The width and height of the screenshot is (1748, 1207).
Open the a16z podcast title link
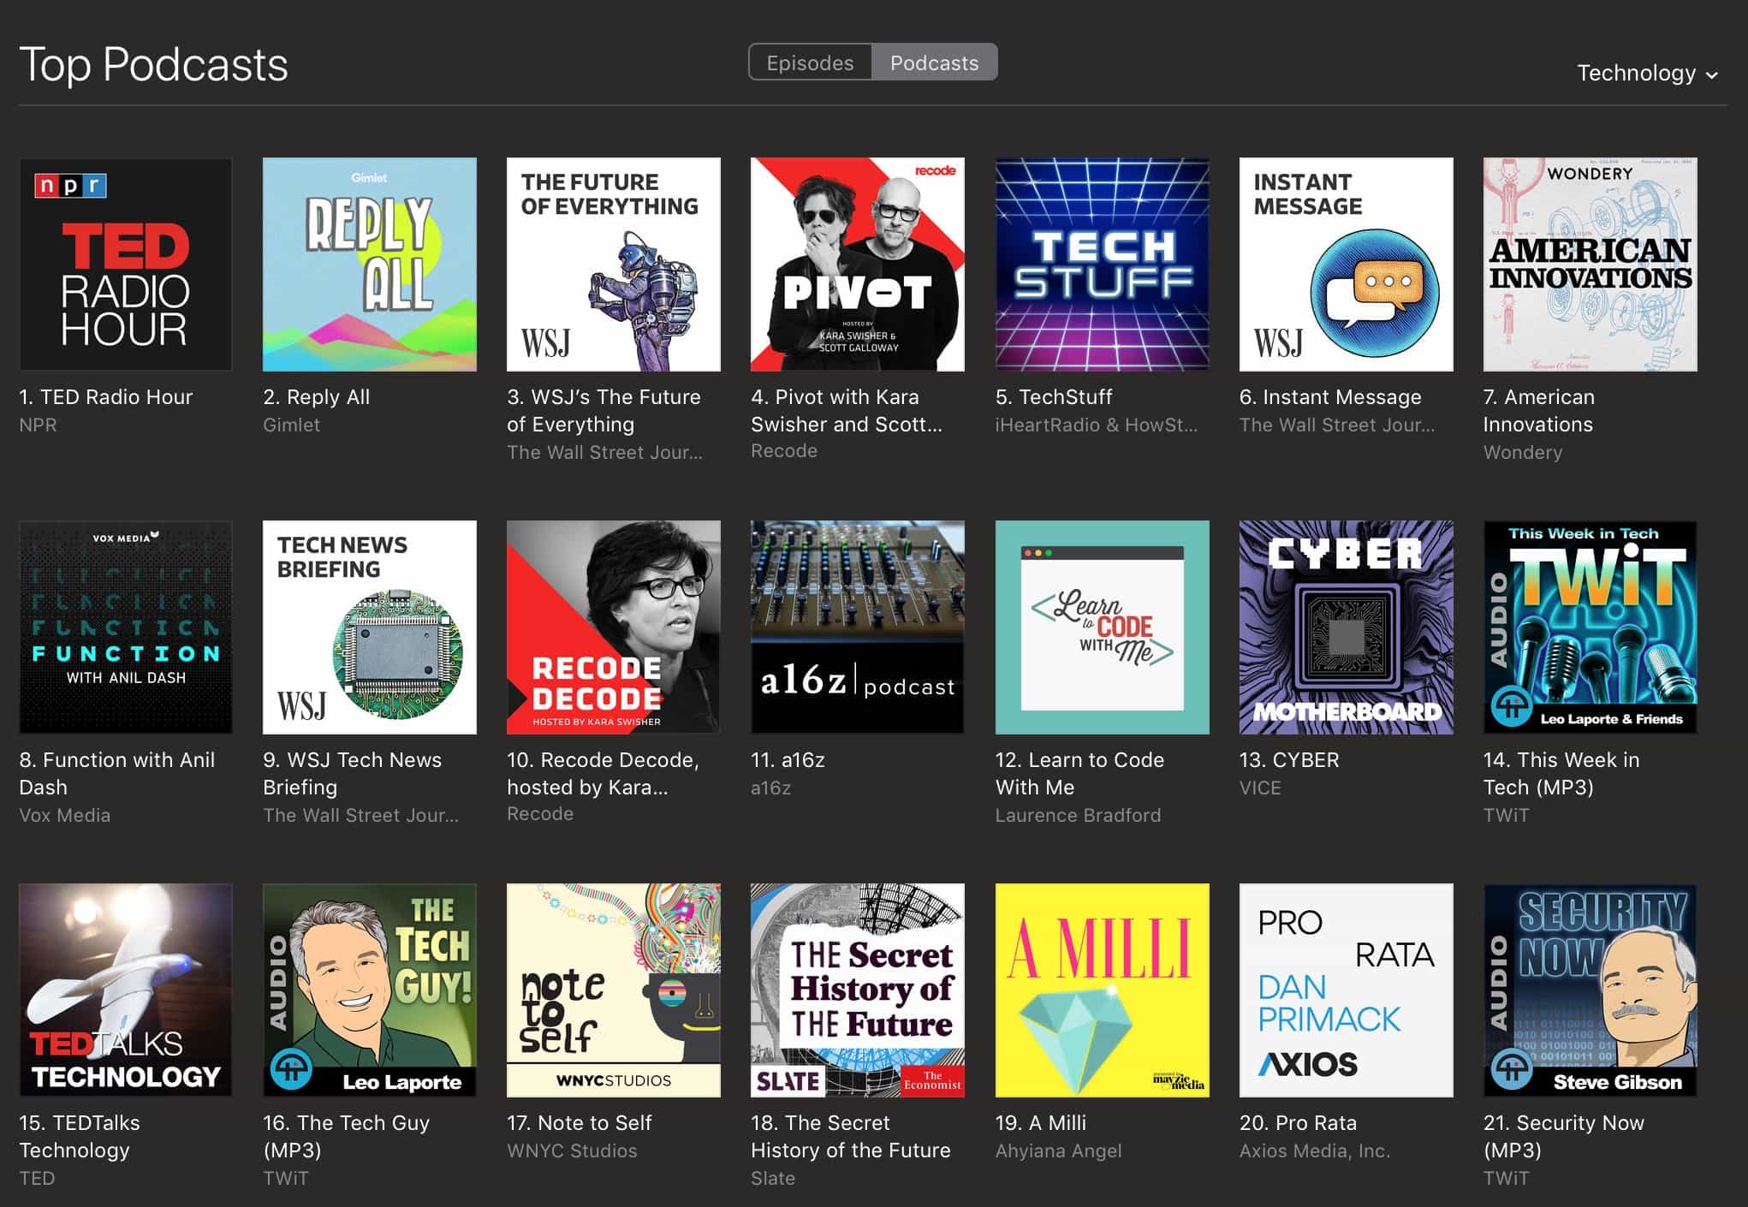point(787,759)
